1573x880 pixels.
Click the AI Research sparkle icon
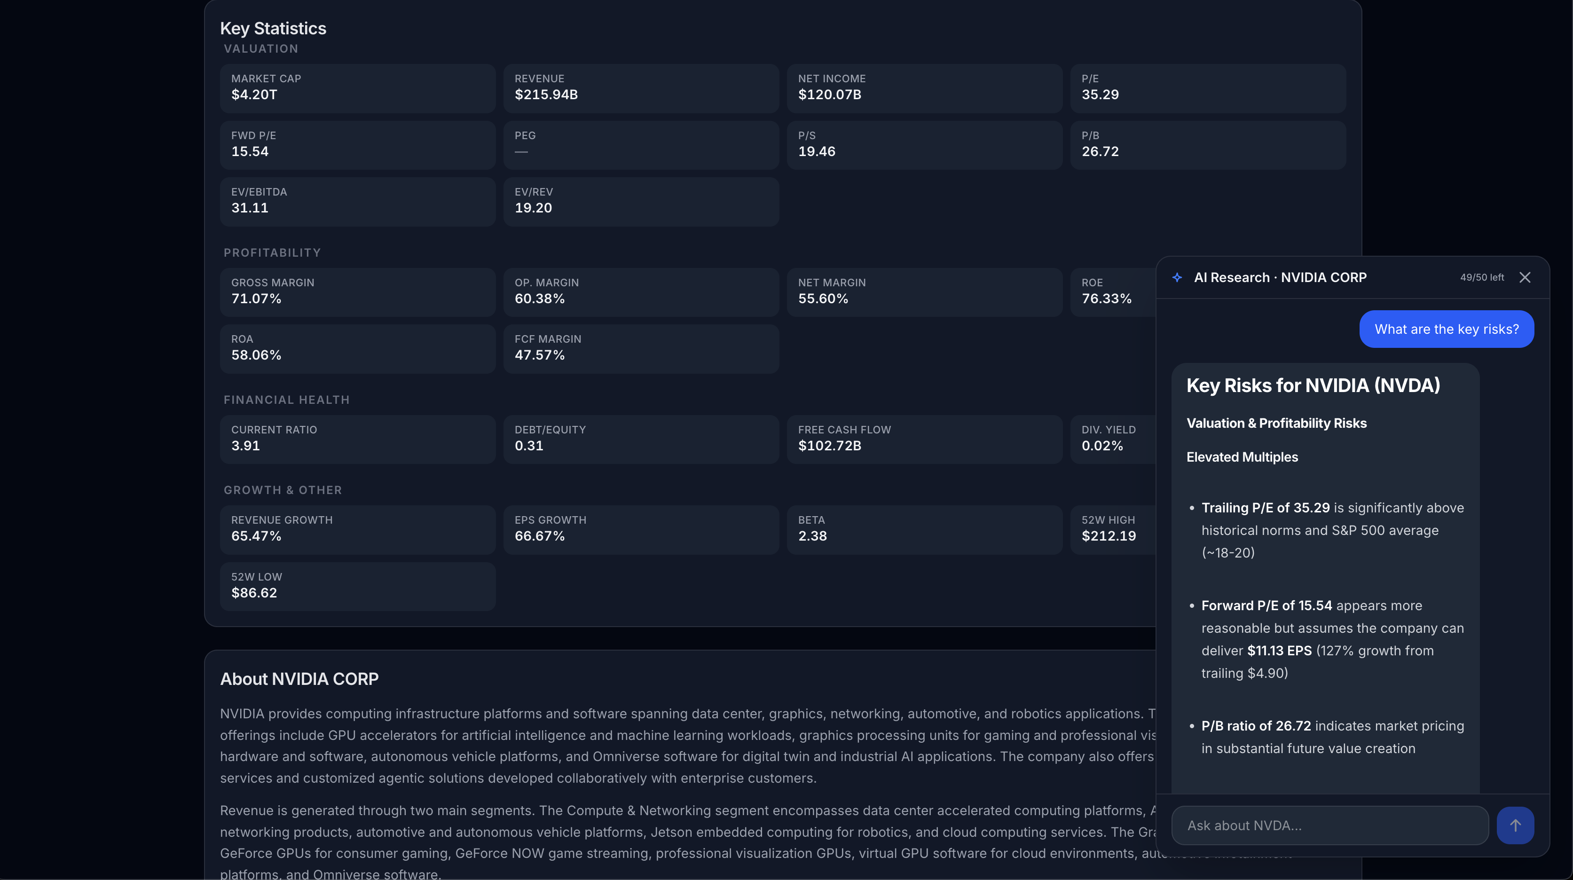[1177, 277]
